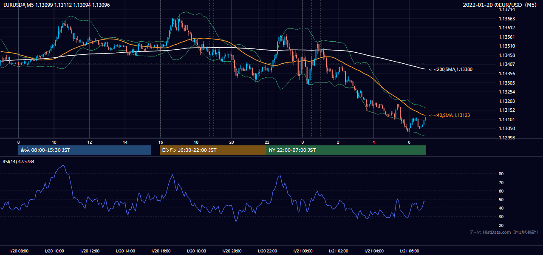
Task: Click price axis label 1.13714
Action: pyautogui.click(x=507, y=9)
